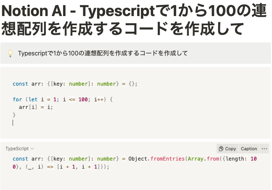
Task: Click the lightbulb callout icon
Action: pyautogui.click(x=10, y=54)
